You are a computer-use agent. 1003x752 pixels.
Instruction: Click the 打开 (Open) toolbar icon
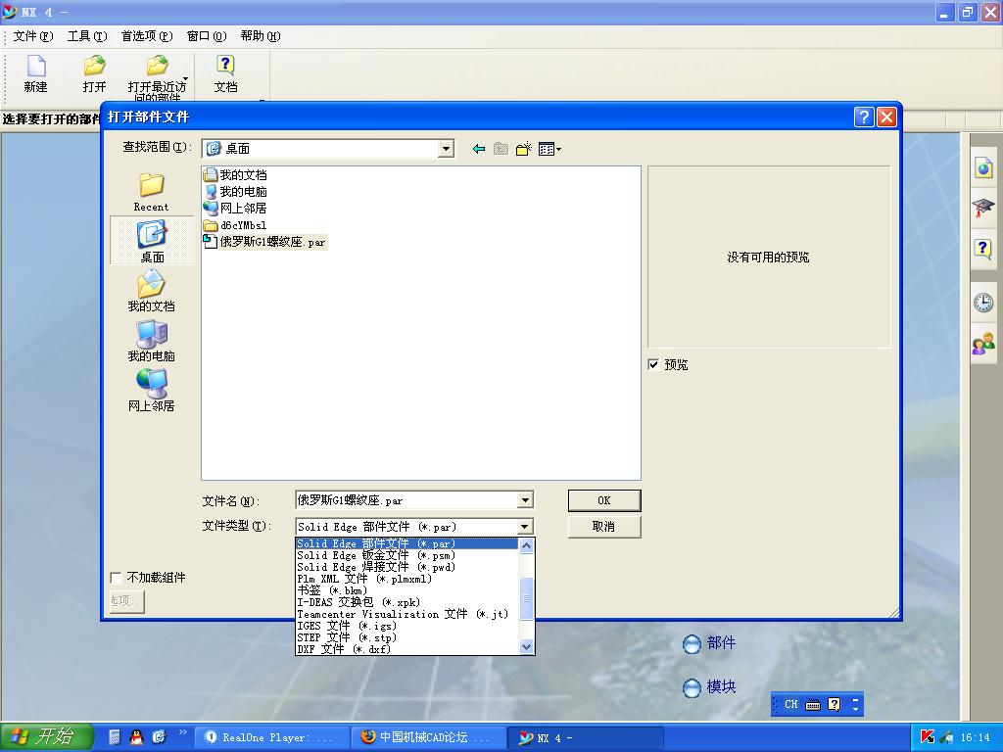pos(94,73)
